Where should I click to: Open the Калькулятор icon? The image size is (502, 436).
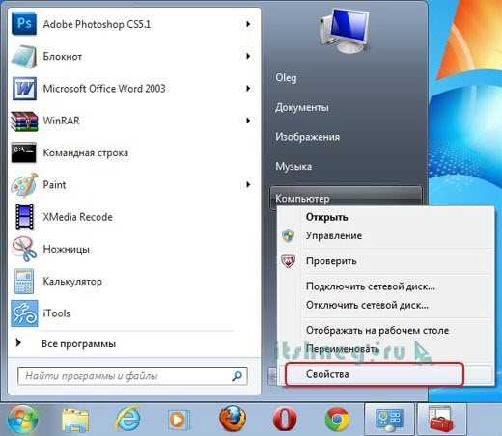[24, 282]
